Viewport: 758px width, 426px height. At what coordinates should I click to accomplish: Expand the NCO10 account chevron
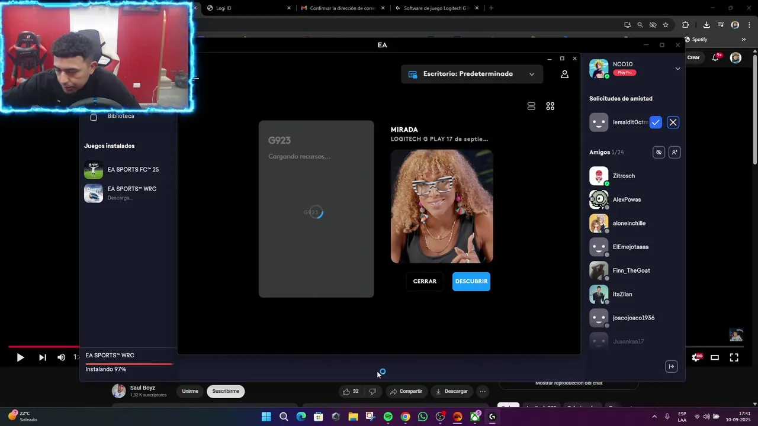[x=677, y=69]
